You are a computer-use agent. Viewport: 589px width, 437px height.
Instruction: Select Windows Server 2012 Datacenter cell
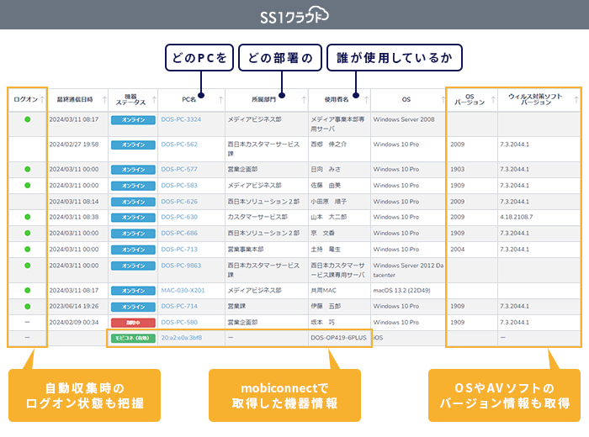[408, 270]
